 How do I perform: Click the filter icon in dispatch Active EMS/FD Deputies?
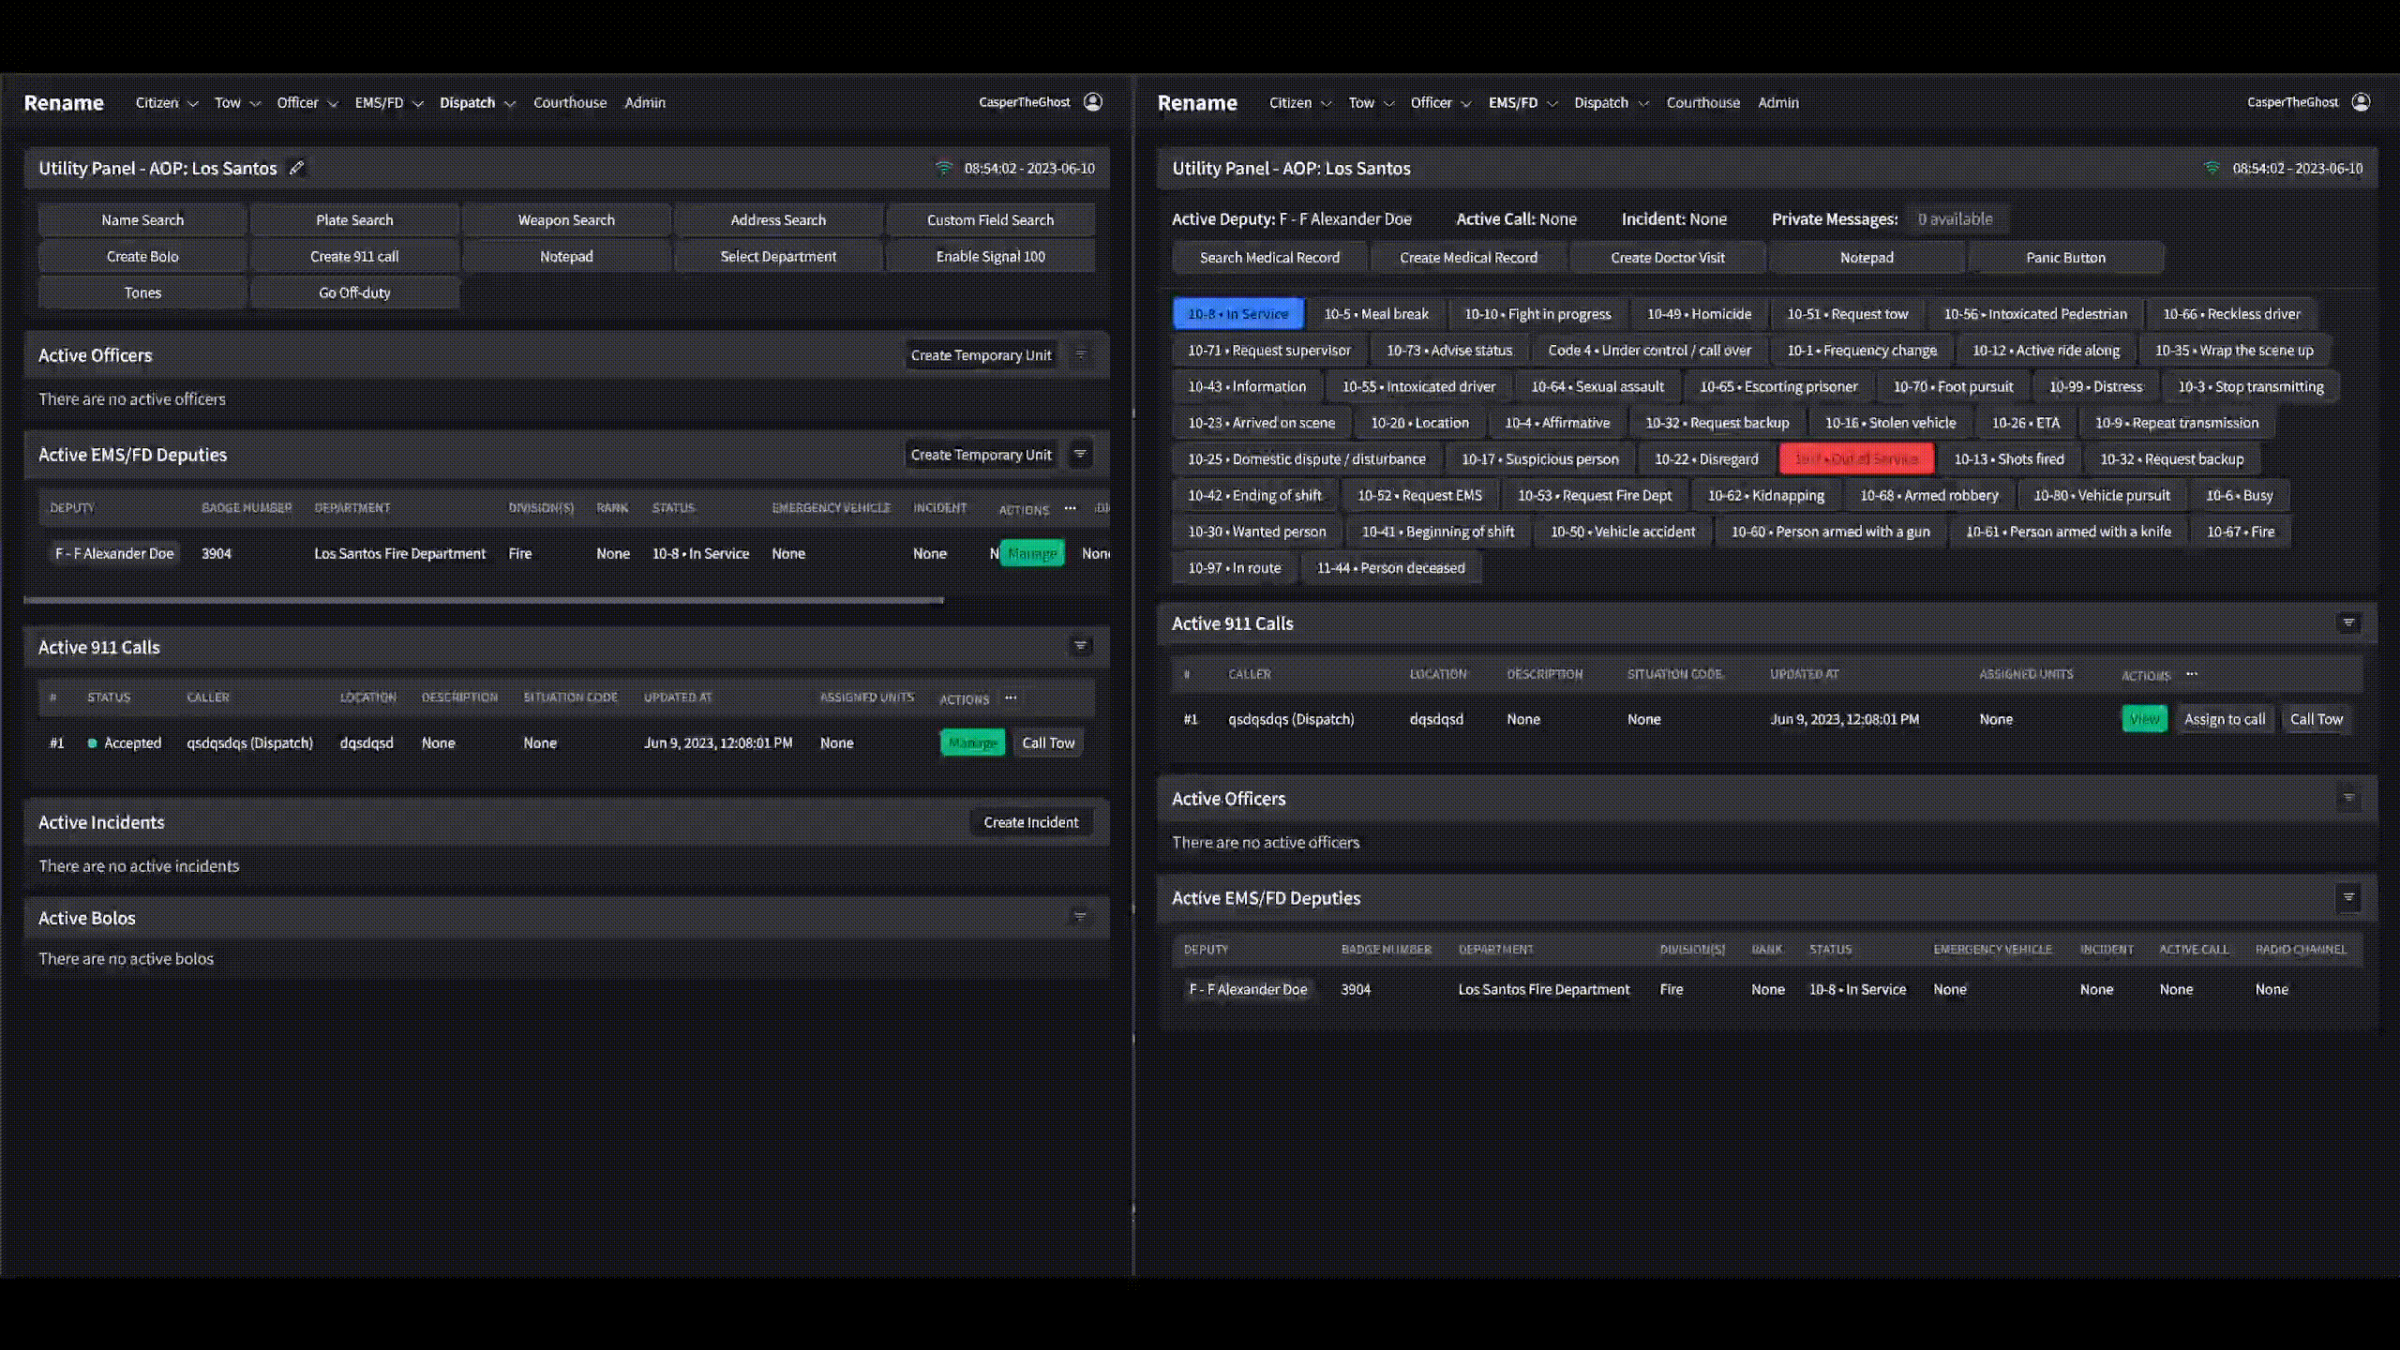1080,455
